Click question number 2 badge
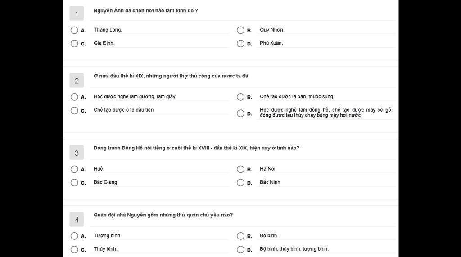Viewport: 461px width, 257px height. (77, 81)
